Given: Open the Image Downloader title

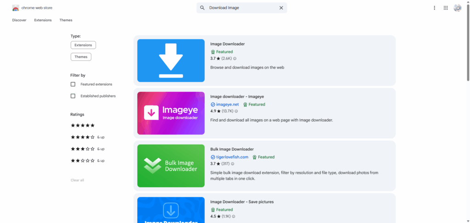Looking at the screenshot, I should (x=228, y=44).
